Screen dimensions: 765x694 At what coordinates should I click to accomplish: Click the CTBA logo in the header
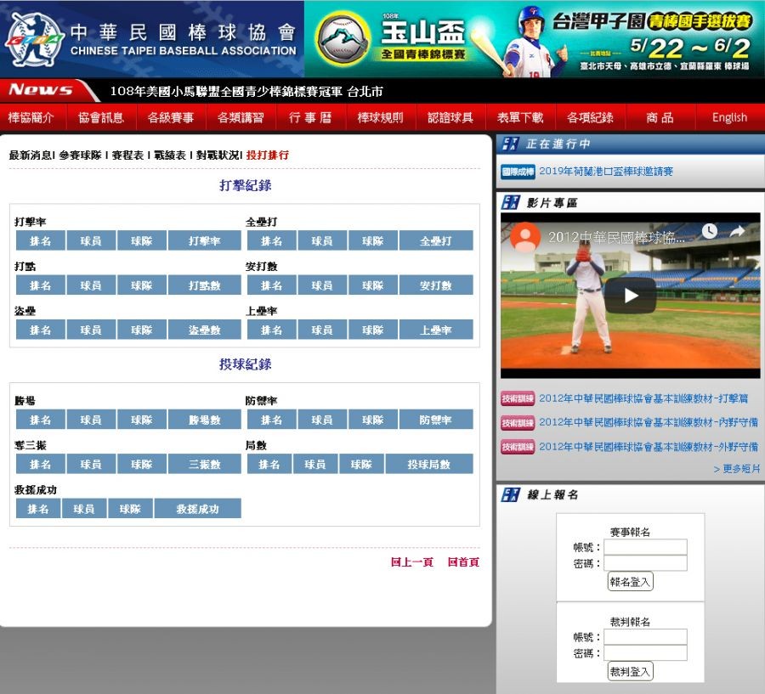tap(34, 39)
